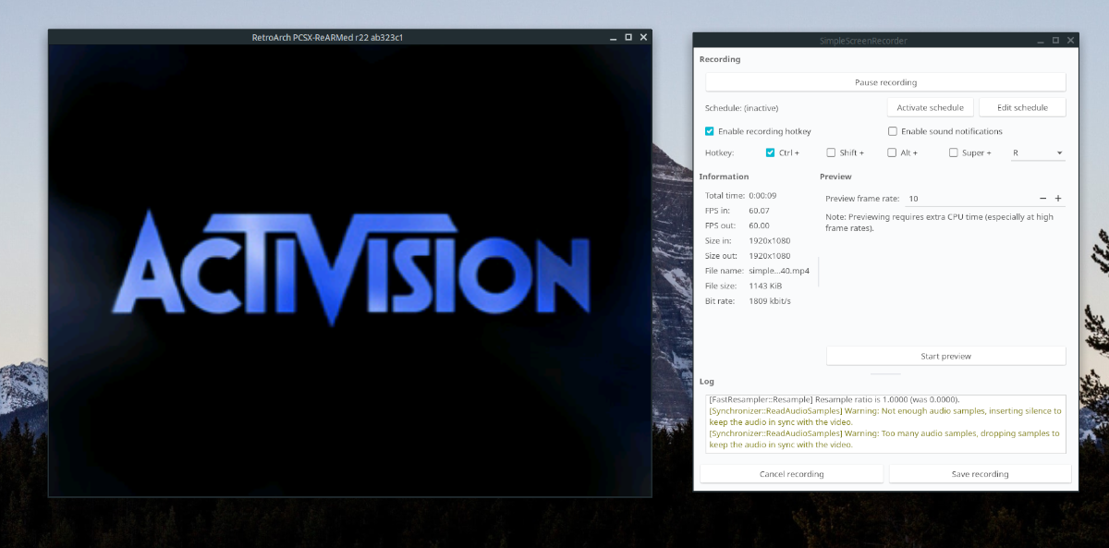Click the Total time value 0:00:09
Viewport: 1109px width, 548px height.
click(762, 196)
